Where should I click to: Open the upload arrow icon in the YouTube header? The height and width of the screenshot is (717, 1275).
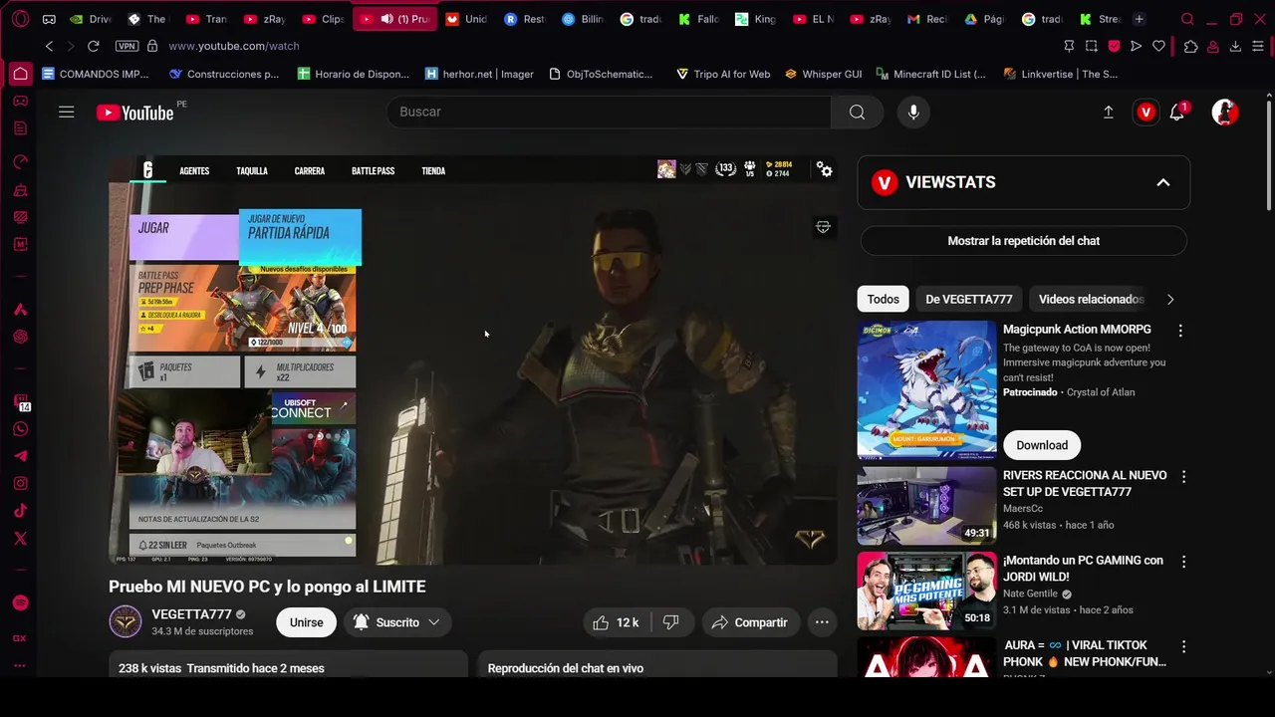point(1108,113)
